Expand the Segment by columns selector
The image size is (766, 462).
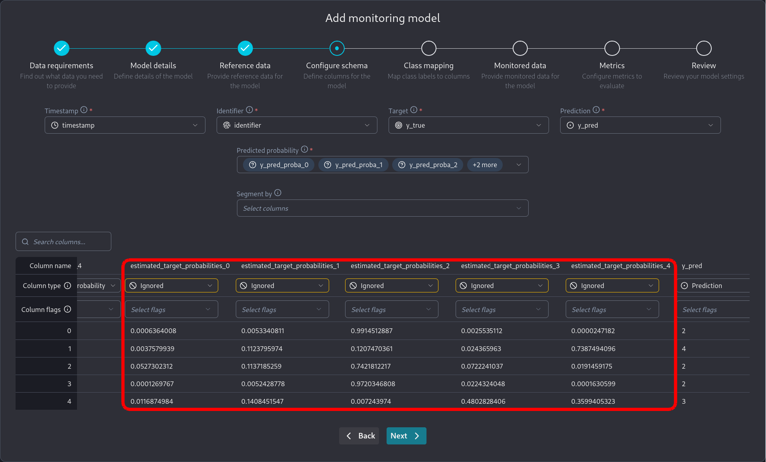pyautogui.click(x=382, y=208)
